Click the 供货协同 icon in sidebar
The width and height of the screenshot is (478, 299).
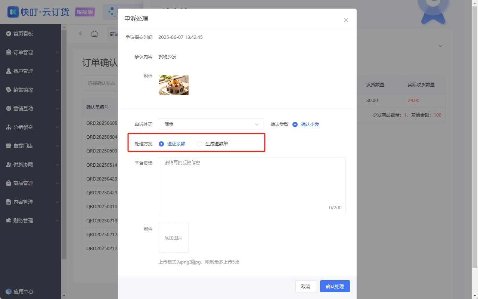click(9, 164)
